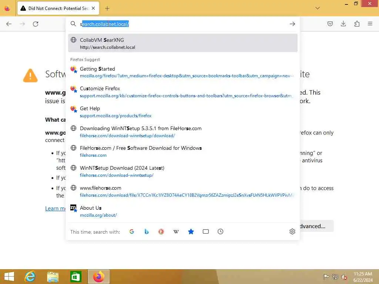Screen dimensions: 379x284
Task: Open the Windows Store taskbar icon
Action: click(x=76, y=277)
